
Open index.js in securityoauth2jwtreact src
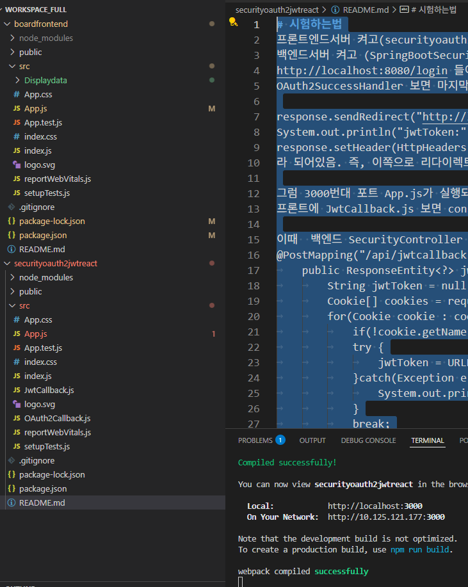38,376
